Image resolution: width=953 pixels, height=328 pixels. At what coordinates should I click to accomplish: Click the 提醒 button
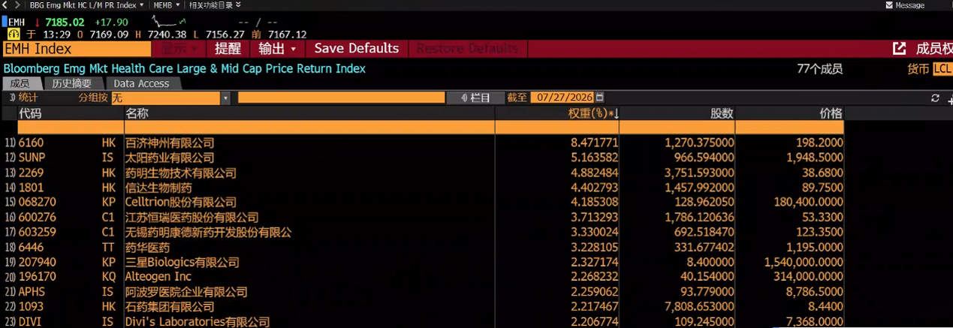pyautogui.click(x=228, y=49)
